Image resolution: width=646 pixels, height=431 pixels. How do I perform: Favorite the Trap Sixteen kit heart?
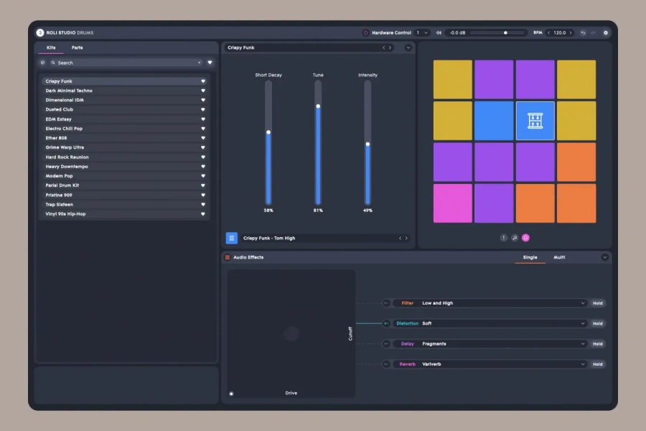coord(202,205)
